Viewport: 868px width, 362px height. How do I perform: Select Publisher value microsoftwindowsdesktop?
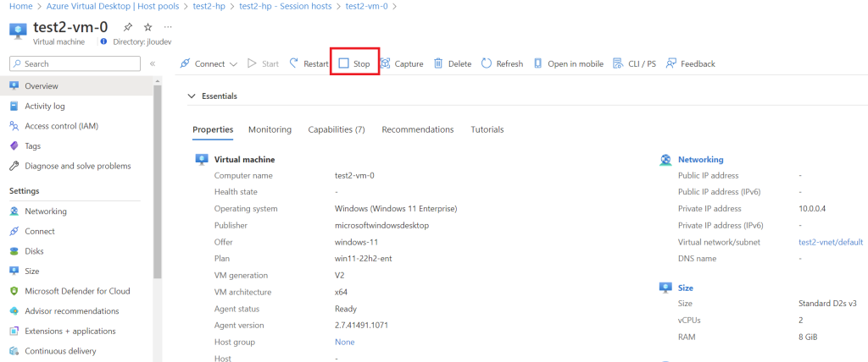click(382, 226)
